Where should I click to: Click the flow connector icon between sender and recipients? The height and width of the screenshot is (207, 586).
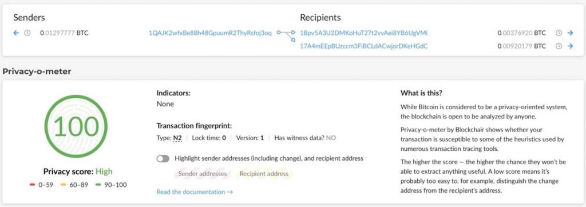coord(286,35)
